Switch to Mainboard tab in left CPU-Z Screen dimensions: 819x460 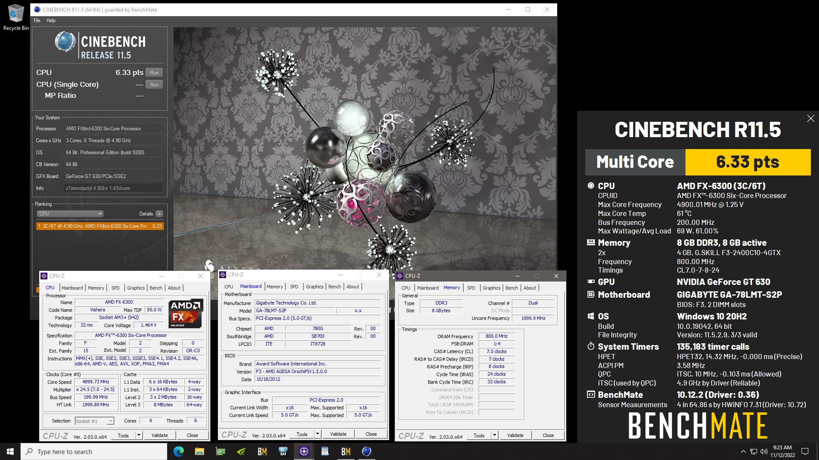tap(72, 288)
